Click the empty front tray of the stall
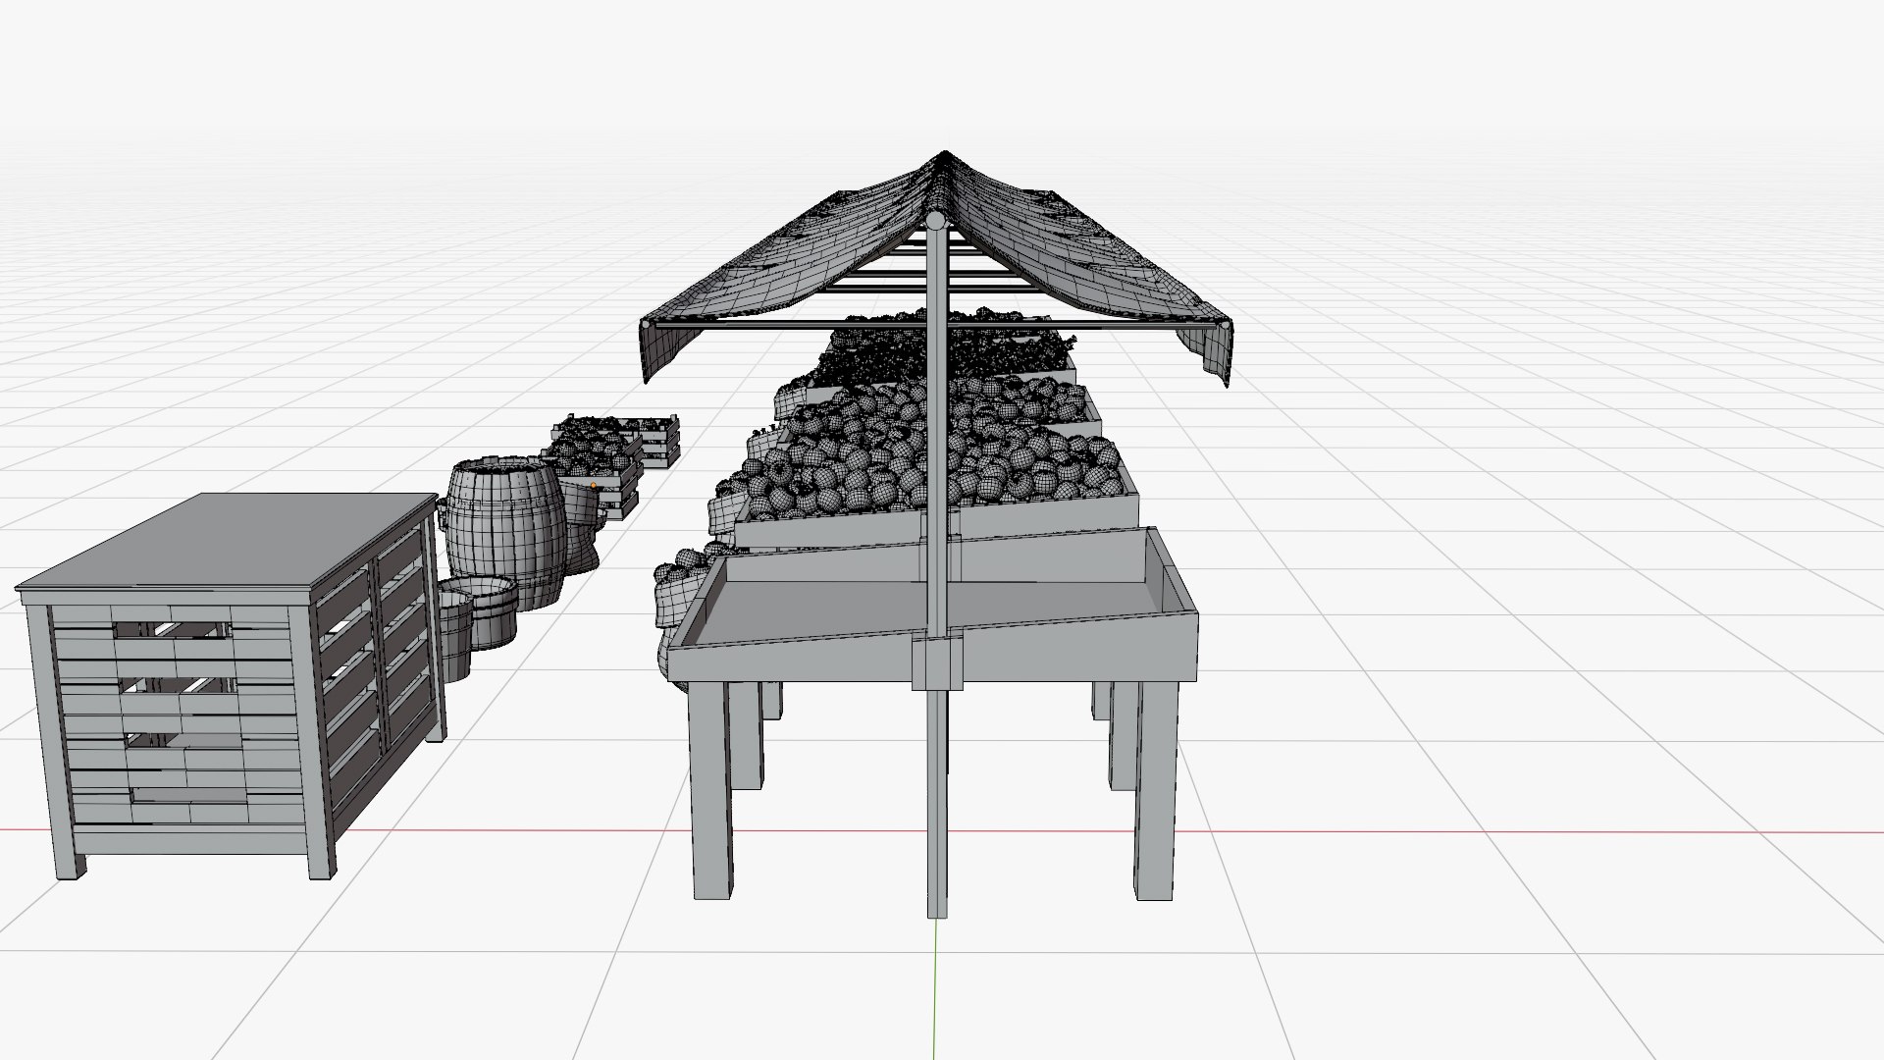The height and width of the screenshot is (1060, 1884). [932, 608]
